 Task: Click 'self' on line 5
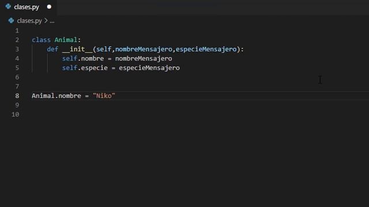(x=70, y=68)
